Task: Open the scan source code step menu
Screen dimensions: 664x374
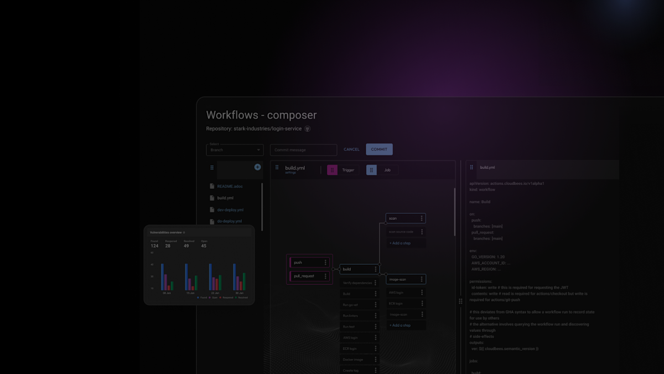Action: 422,232
